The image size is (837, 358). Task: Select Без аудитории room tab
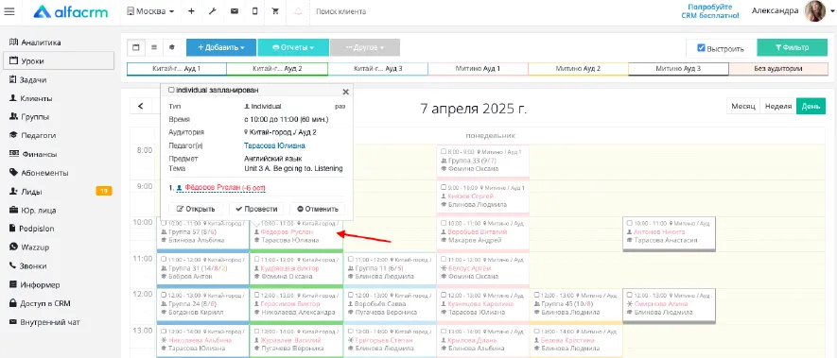pyautogui.click(x=778, y=69)
